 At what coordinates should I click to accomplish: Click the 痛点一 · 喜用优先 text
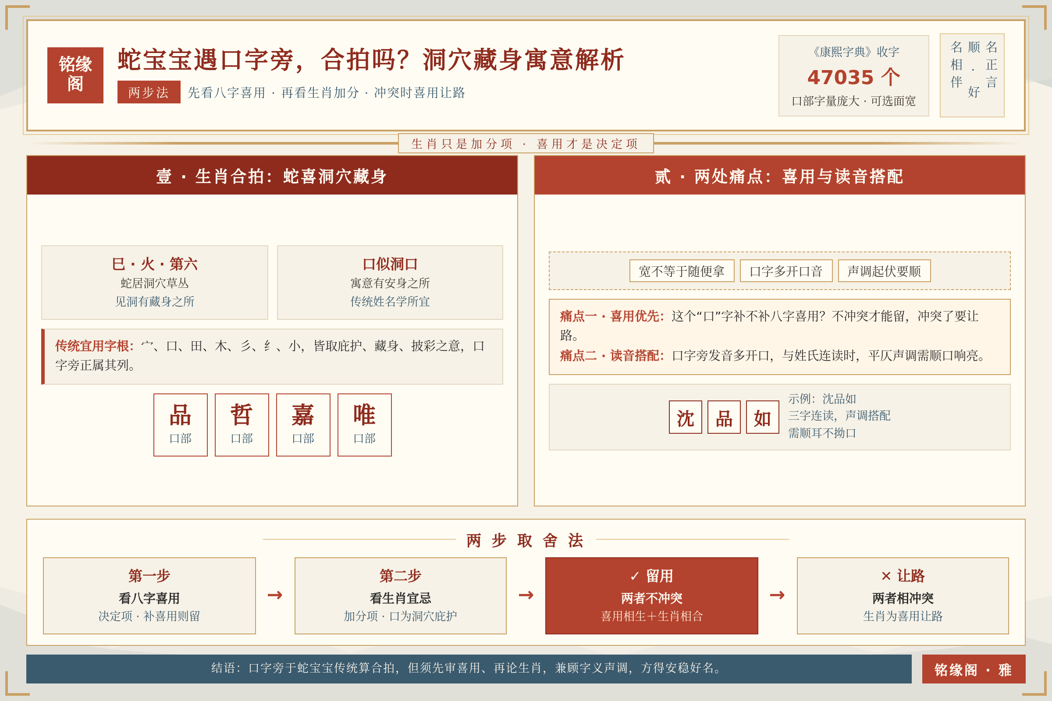(x=769, y=326)
